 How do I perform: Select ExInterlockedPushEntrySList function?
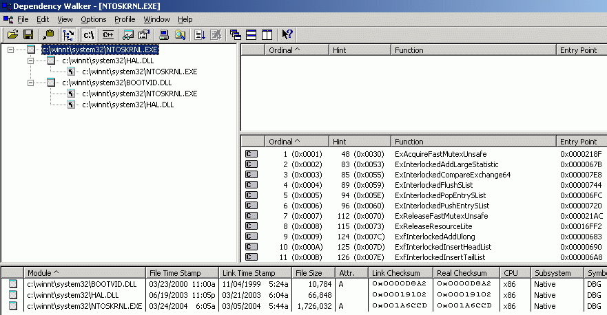point(442,206)
